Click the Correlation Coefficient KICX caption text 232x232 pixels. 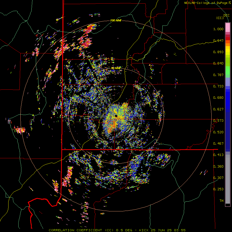117,230
